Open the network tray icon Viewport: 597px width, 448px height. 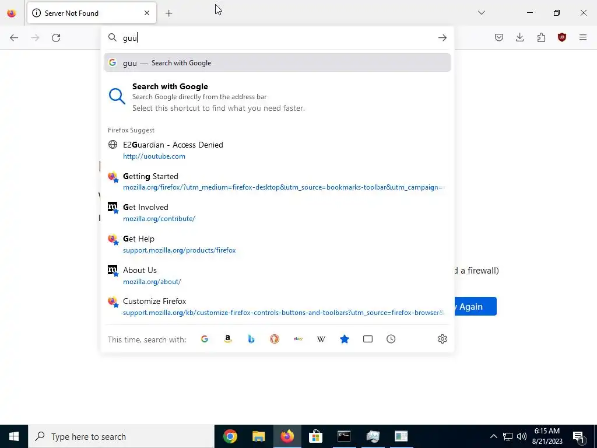(508, 436)
